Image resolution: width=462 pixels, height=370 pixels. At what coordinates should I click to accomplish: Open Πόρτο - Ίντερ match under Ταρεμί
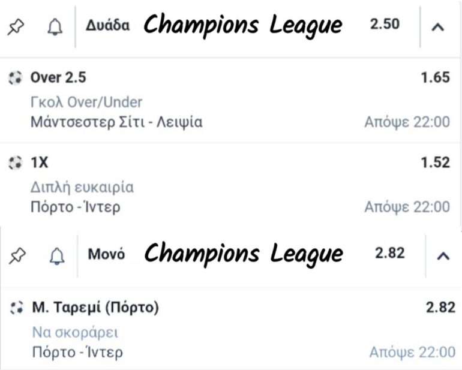(77, 352)
